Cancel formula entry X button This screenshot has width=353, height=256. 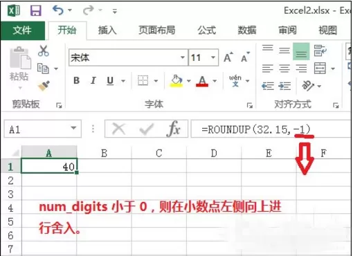click(118, 129)
